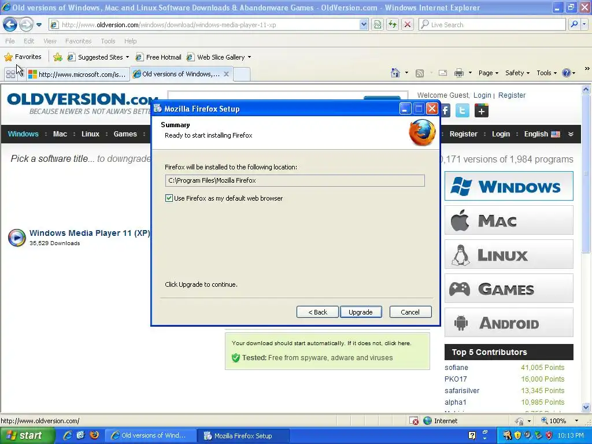The image size is (592, 444).
Task: Click the large Windows platform button
Action: point(509,186)
